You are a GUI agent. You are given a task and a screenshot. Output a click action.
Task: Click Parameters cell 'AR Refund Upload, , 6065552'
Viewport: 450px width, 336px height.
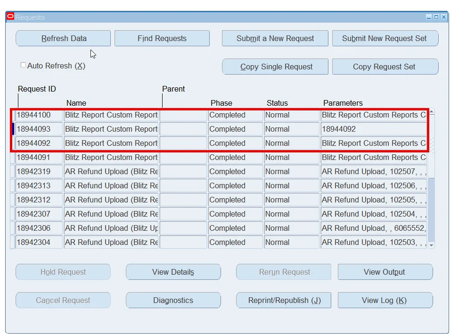(x=374, y=228)
